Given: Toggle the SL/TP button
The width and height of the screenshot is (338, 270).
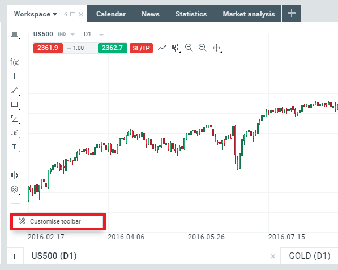Looking at the screenshot, I should (141, 48).
